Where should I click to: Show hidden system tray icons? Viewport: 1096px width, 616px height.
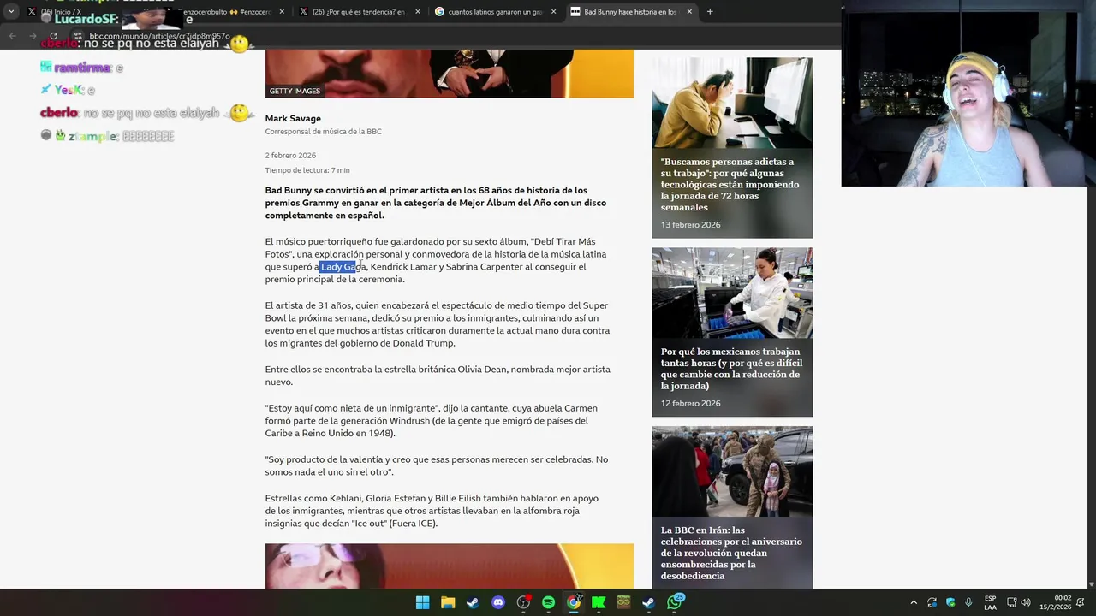tap(914, 602)
